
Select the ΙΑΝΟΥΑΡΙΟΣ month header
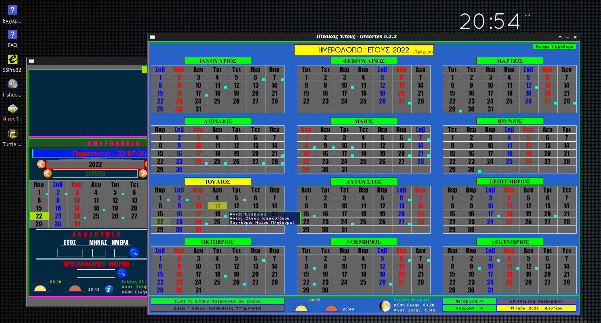217,61
